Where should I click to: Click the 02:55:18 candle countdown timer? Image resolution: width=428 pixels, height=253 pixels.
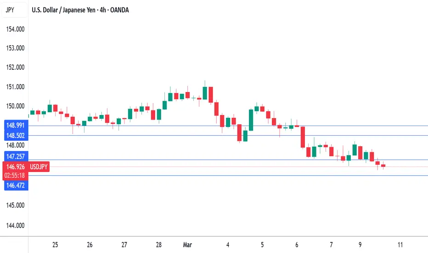tap(15, 175)
